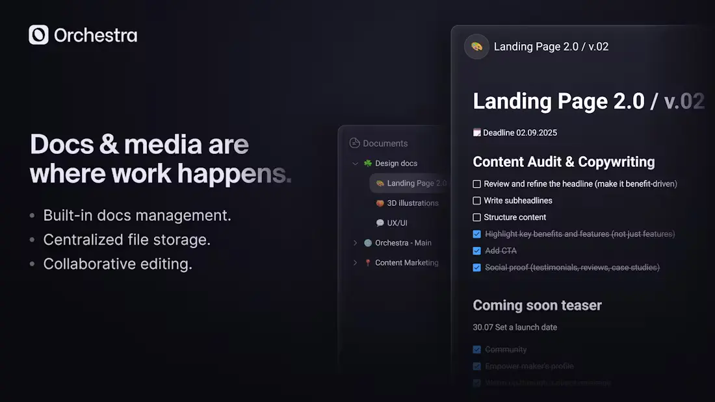The width and height of the screenshot is (715, 402).
Task: Click the calendar icon next to Deadline
Action: tap(477, 133)
